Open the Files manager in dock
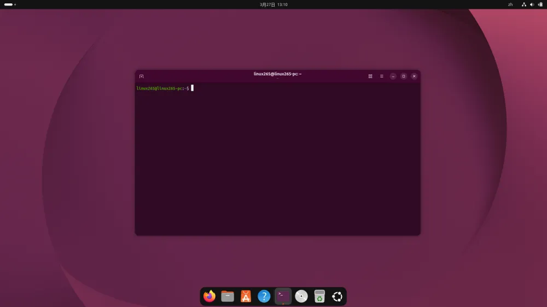The height and width of the screenshot is (307, 547). (228, 296)
